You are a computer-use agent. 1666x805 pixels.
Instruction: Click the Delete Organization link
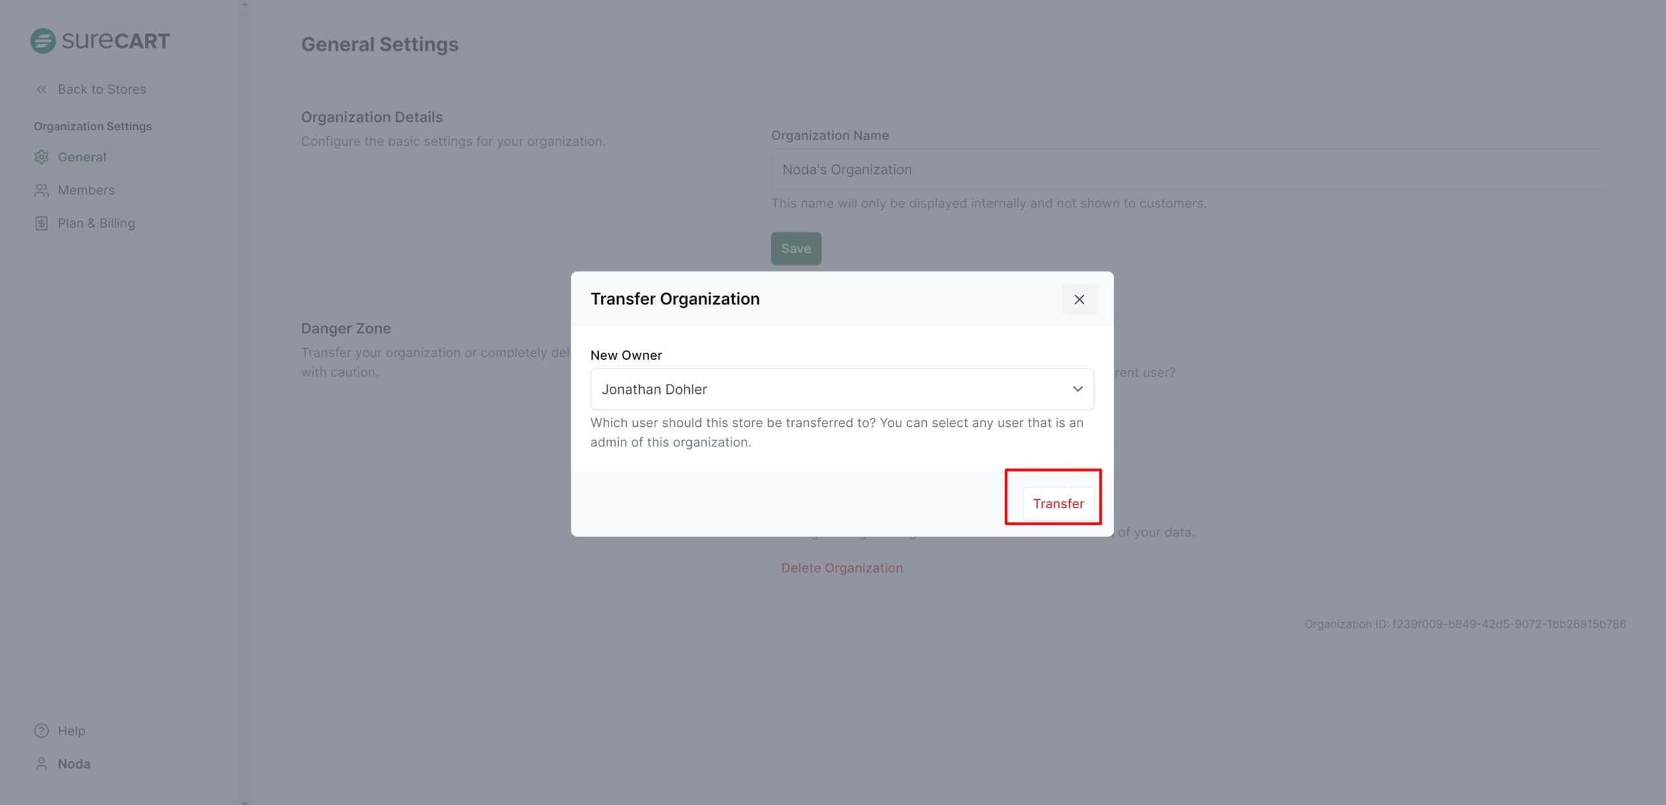click(841, 568)
